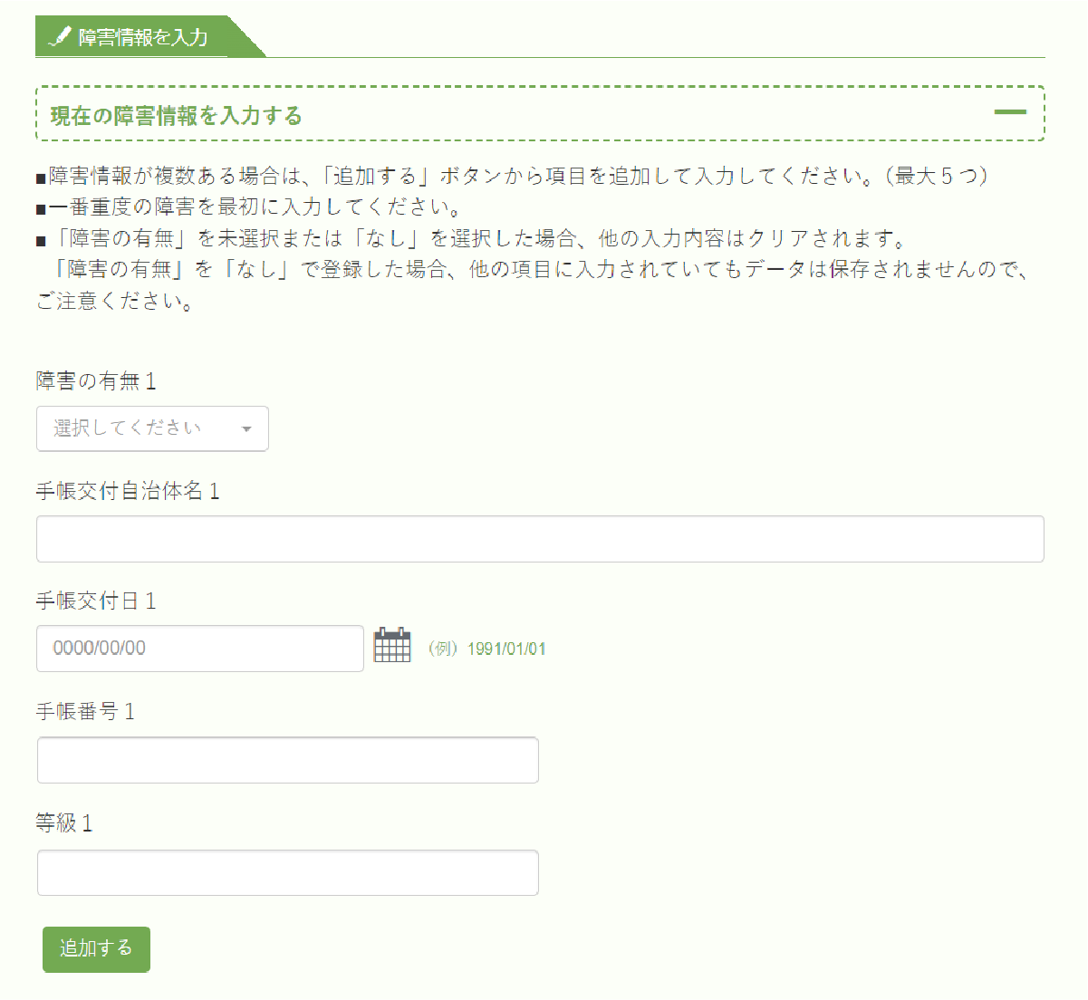Image resolution: width=1088 pixels, height=1000 pixels.
Task: Click the 手帳番号1 label
Action: 86,712
